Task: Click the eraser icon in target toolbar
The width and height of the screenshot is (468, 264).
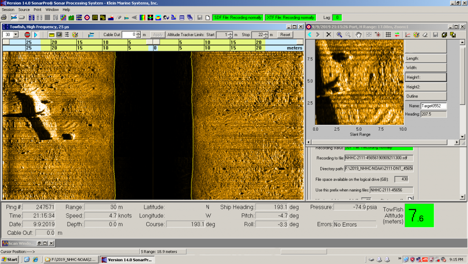Action: (x=425, y=34)
